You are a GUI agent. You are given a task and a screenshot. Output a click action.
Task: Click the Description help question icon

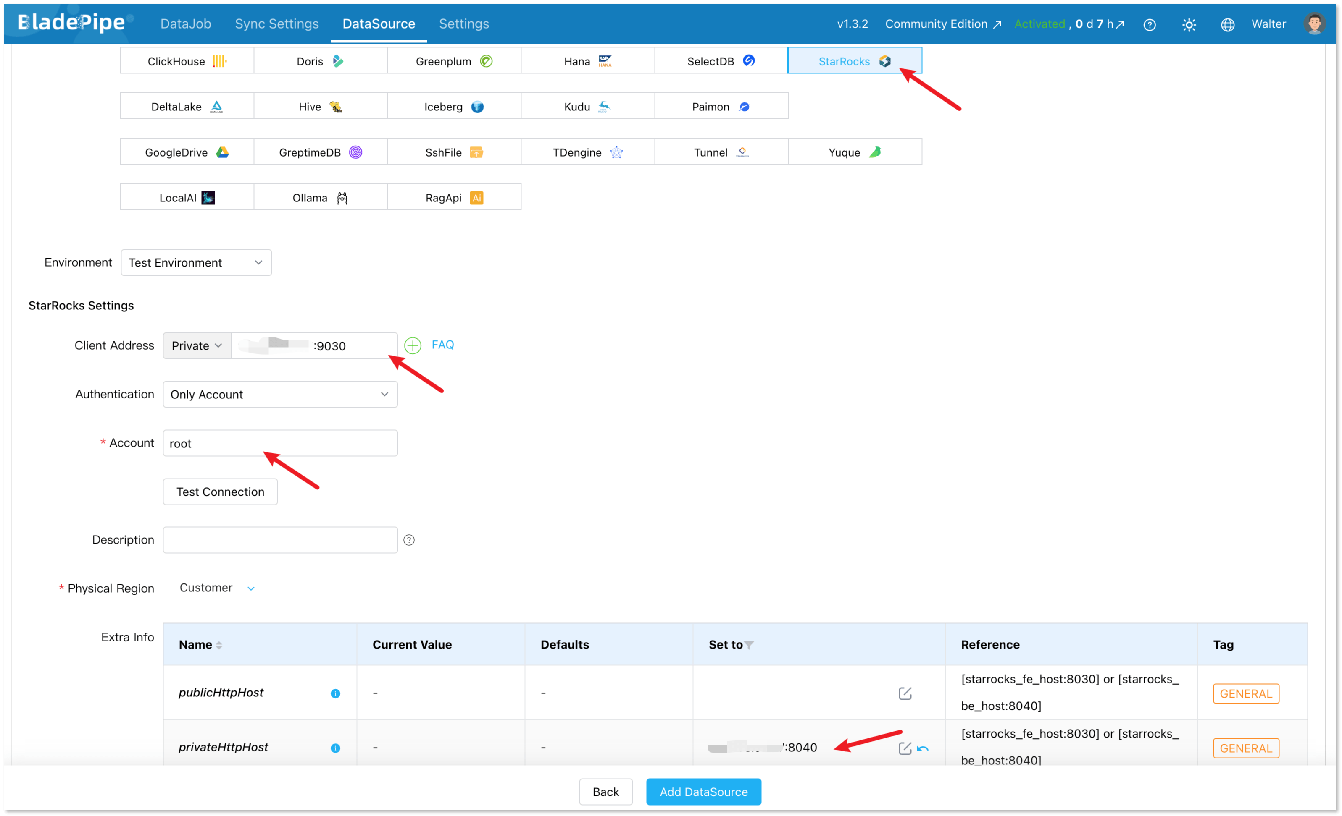pyautogui.click(x=408, y=540)
